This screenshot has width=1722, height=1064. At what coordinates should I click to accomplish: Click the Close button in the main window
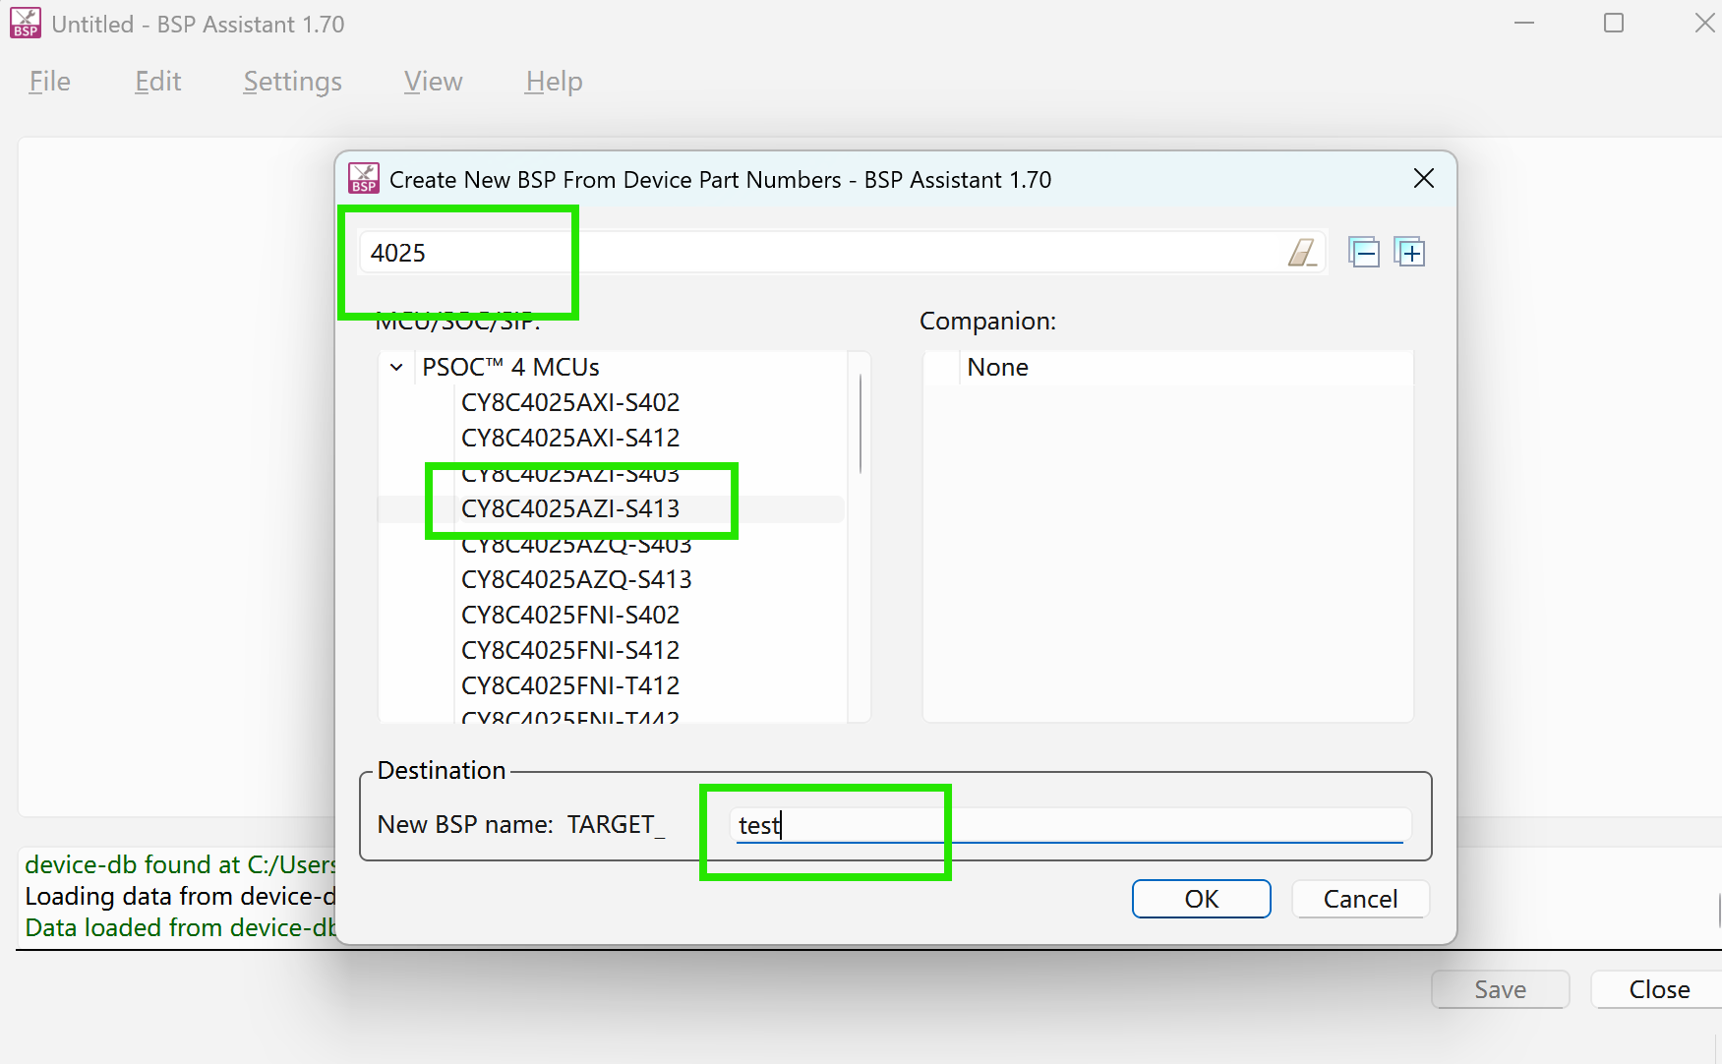1659,989
